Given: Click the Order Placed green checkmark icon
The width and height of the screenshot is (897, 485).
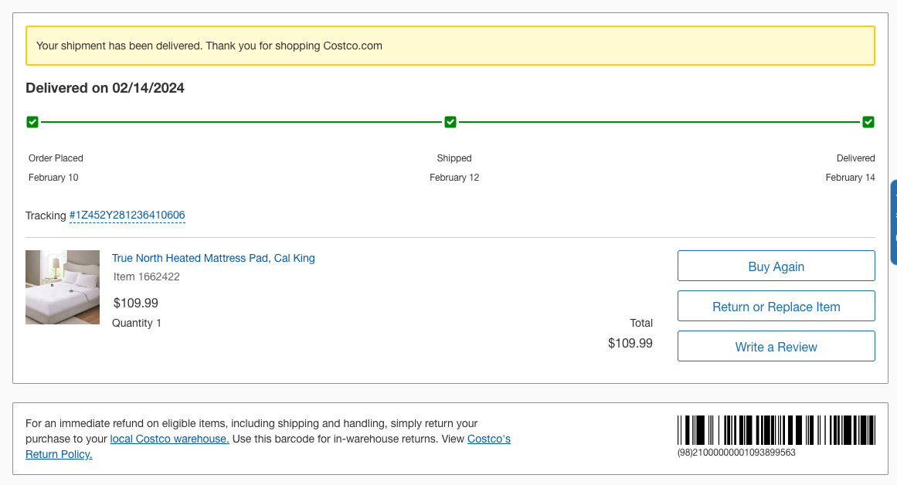Looking at the screenshot, I should [32, 122].
